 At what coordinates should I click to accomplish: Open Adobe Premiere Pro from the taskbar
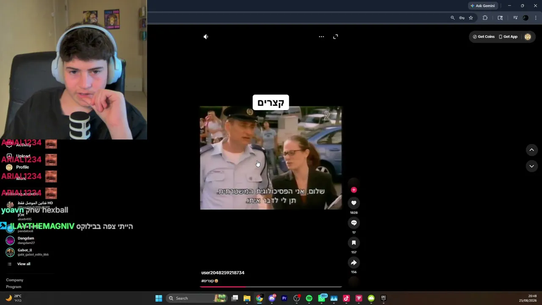[284, 298]
